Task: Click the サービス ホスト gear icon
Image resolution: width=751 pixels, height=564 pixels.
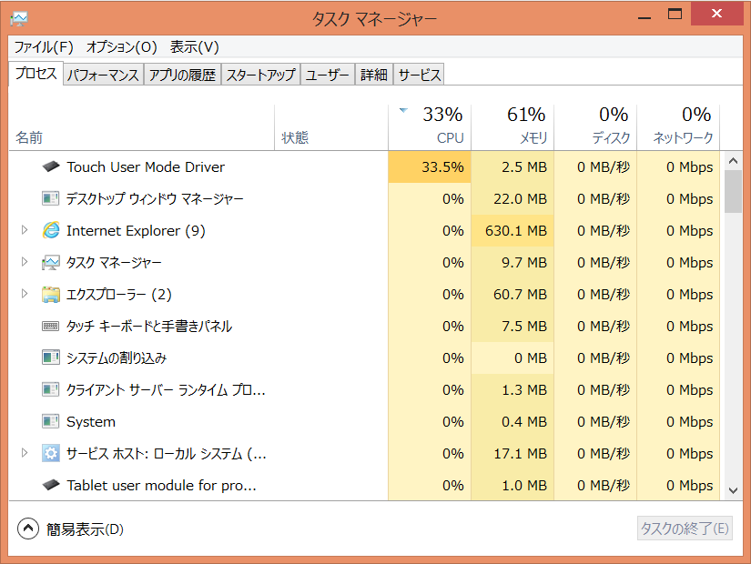Action: point(51,453)
